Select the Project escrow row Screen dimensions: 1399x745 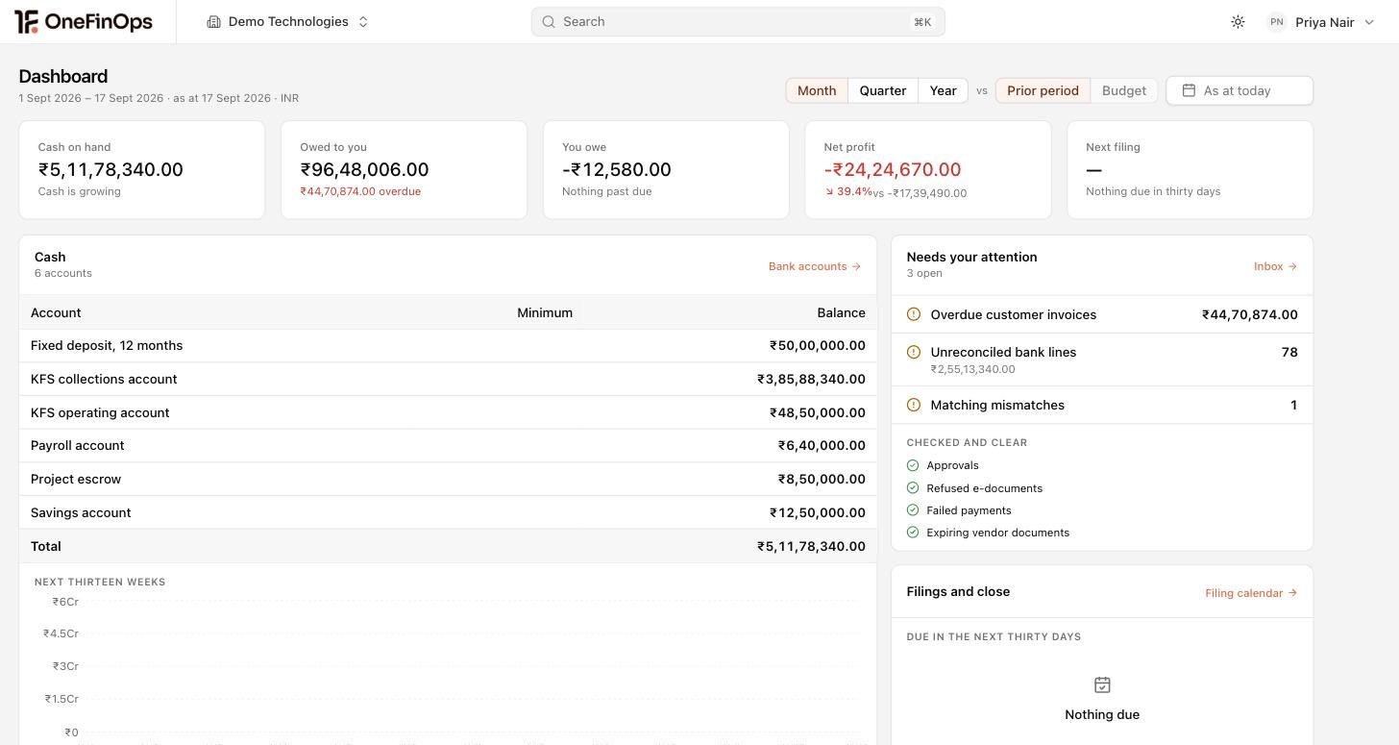click(448, 479)
